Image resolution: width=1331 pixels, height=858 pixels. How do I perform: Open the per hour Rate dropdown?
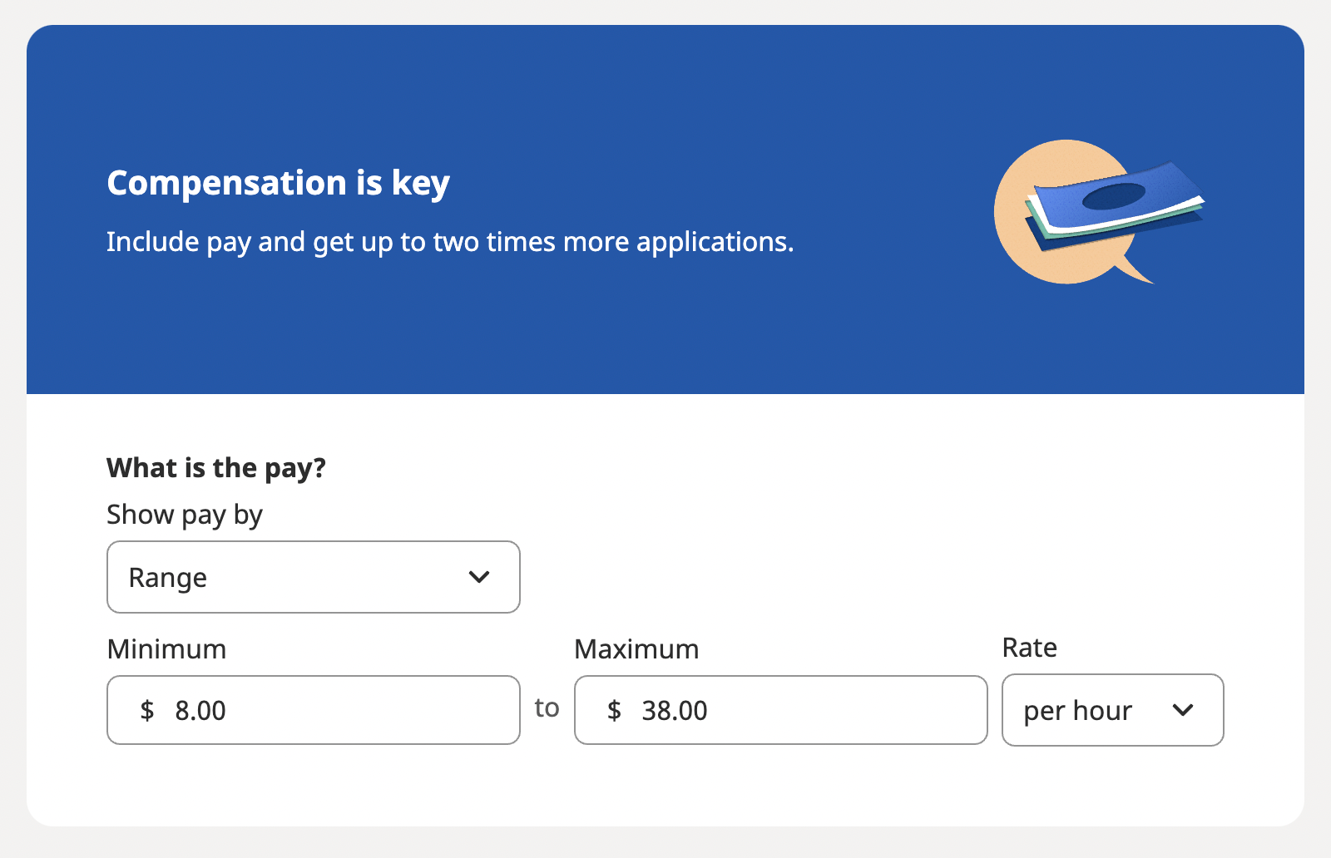(1113, 710)
